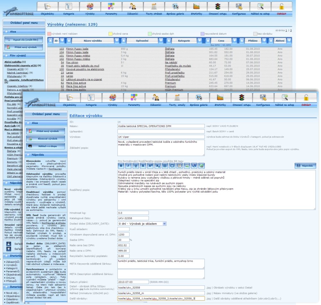This screenshot has width=321, height=305.
Task: Click the superscript X² formatting button
Action: [150, 166]
